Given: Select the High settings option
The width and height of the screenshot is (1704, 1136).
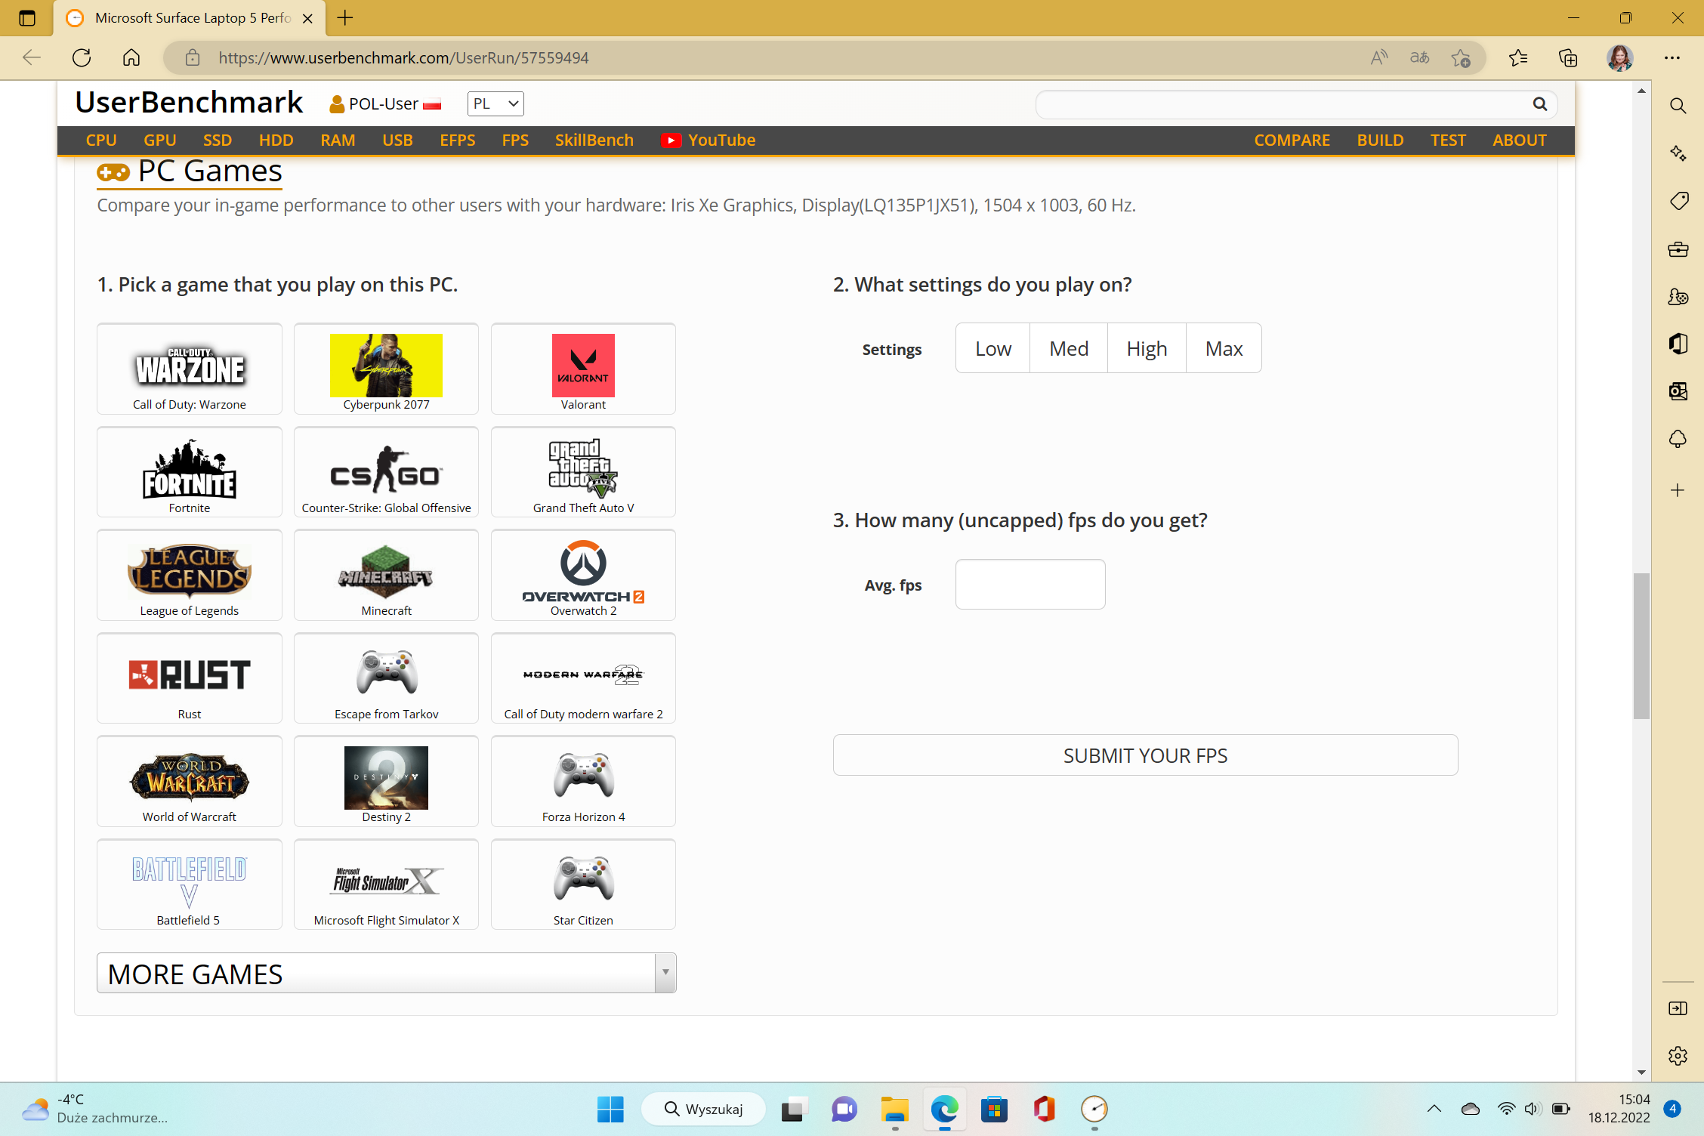Looking at the screenshot, I should (1147, 348).
